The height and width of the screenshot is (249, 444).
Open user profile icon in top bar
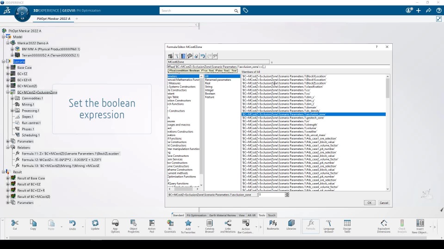click(x=409, y=11)
